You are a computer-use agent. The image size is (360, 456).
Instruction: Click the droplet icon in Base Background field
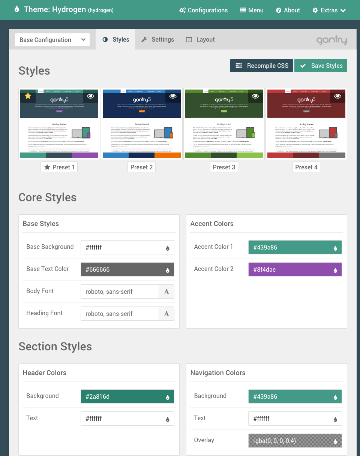tap(167, 248)
